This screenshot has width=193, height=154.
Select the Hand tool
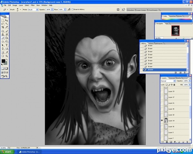3,56
